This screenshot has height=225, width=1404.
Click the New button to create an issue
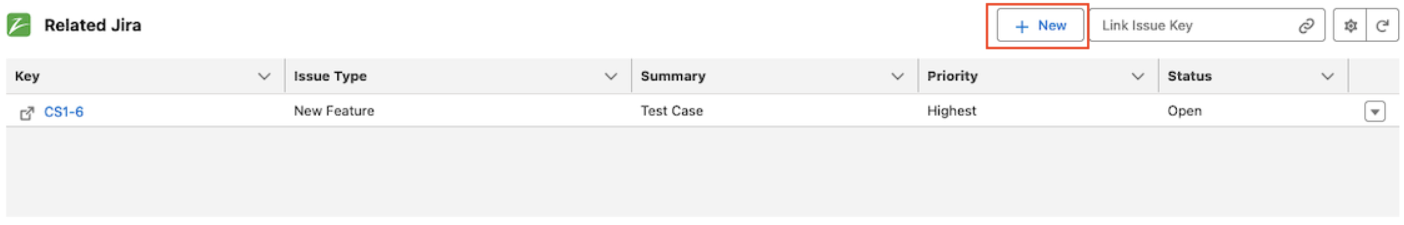point(1039,25)
